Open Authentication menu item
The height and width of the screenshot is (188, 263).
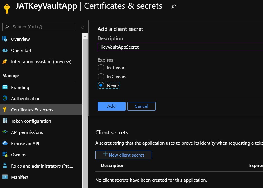tap(26, 98)
